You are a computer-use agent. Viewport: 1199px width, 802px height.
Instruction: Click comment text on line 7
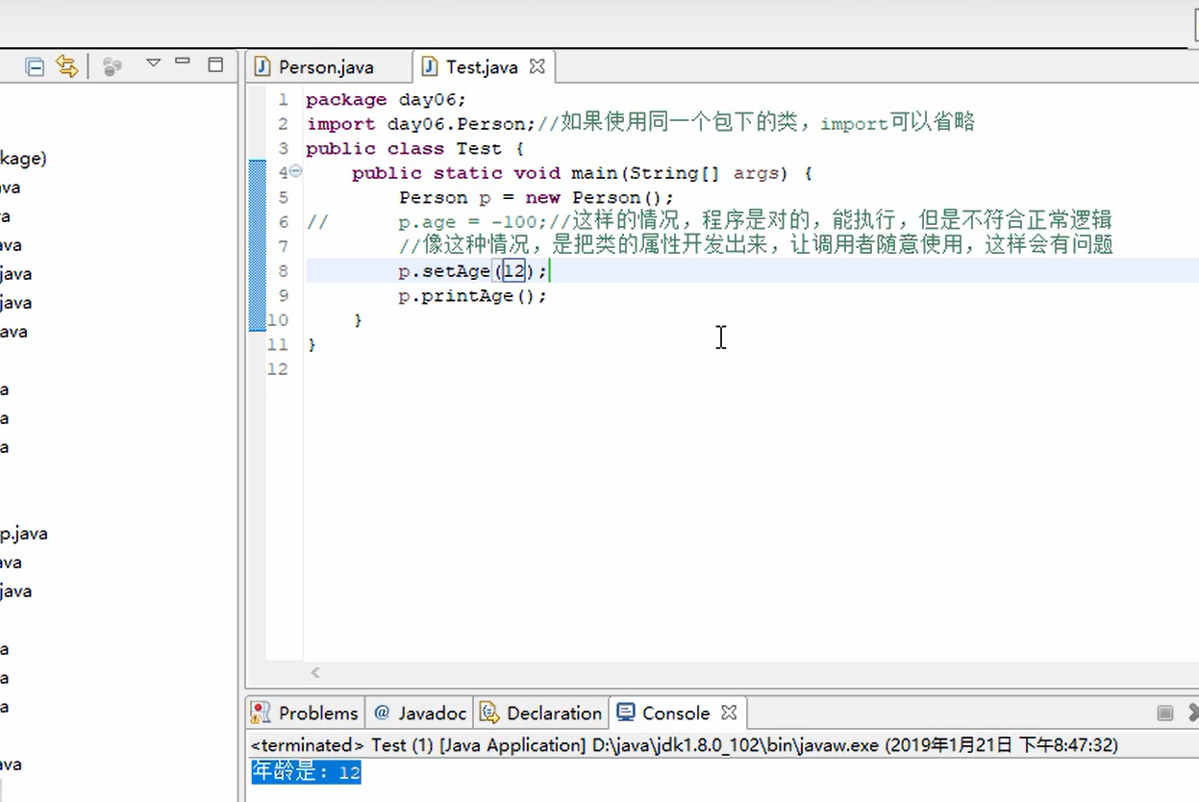[756, 246]
